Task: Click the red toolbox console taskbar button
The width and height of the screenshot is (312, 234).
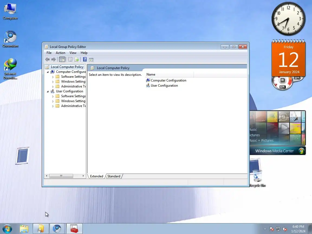Action: point(74,229)
